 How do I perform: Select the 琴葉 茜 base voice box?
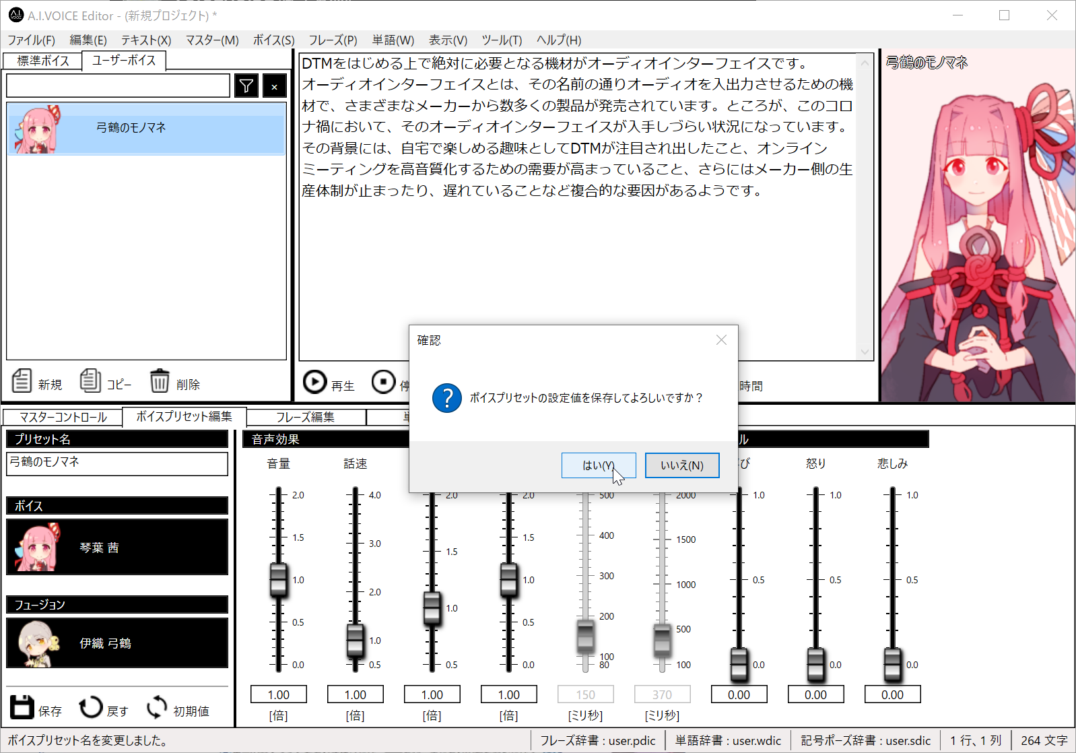117,547
